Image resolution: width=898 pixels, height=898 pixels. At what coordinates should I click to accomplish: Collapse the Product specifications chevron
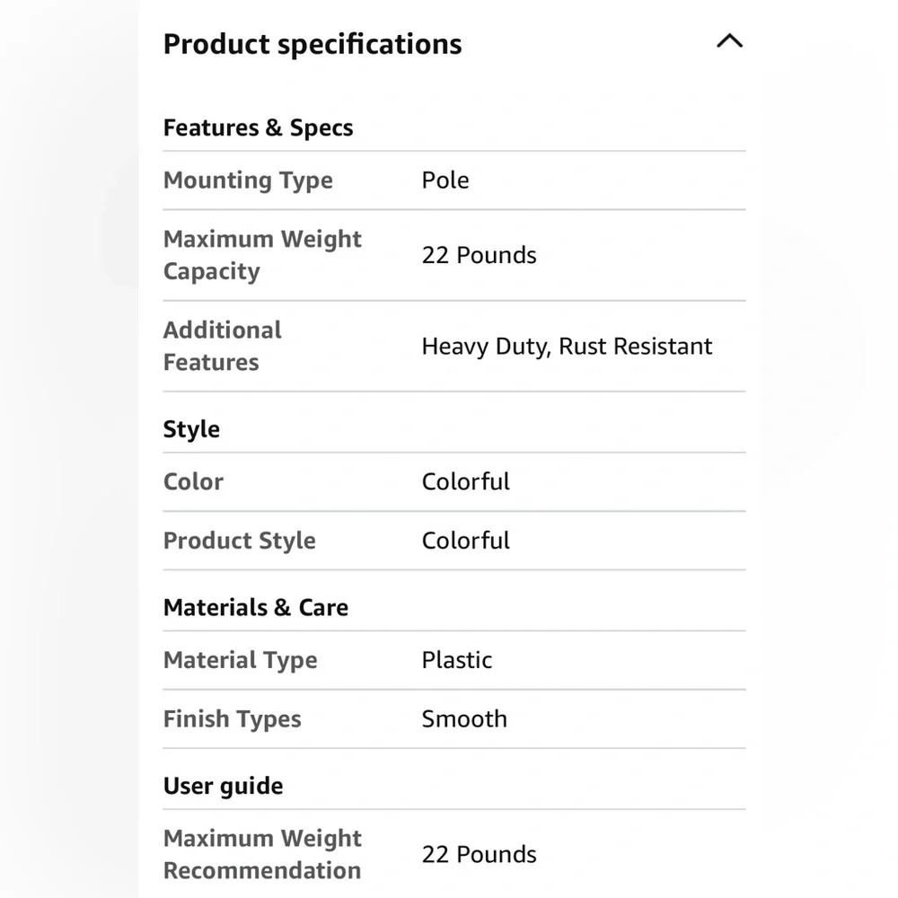click(x=729, y=41)
